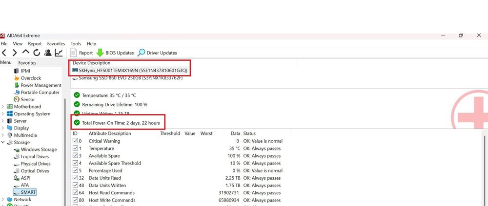Click the Worst column header
The height and width of the screenshot is (206, 488).
coord(206,133)
